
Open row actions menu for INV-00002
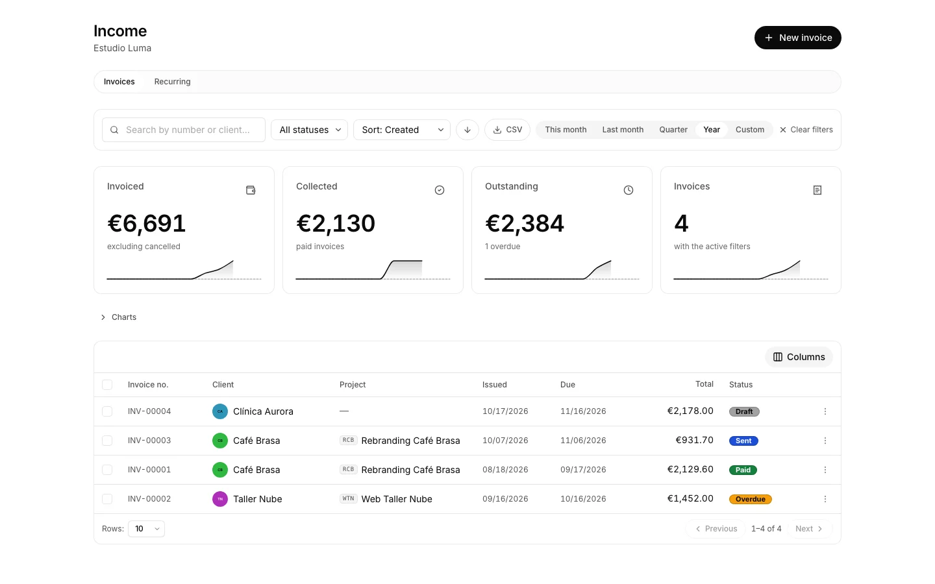click(x=825, y=499)
